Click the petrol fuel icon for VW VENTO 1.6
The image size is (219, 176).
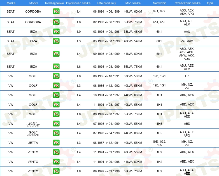tap(56, 171)
